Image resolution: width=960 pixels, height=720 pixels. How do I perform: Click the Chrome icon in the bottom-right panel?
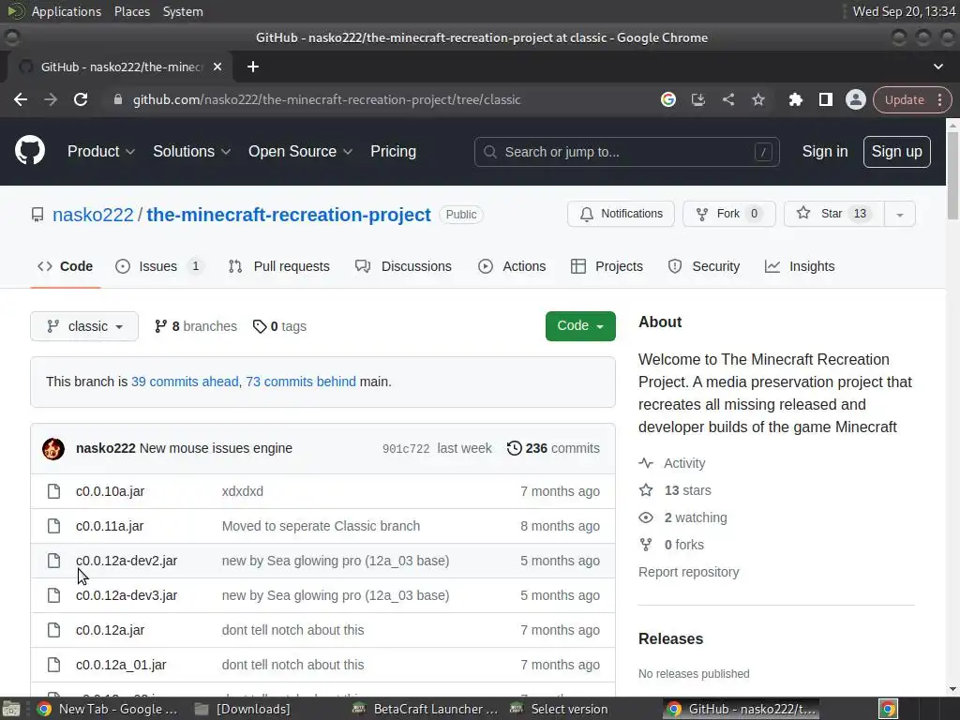point(889,709)
